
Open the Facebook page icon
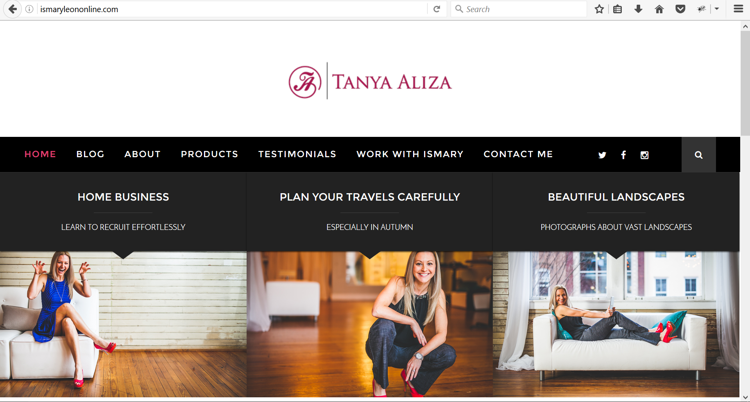623,155
